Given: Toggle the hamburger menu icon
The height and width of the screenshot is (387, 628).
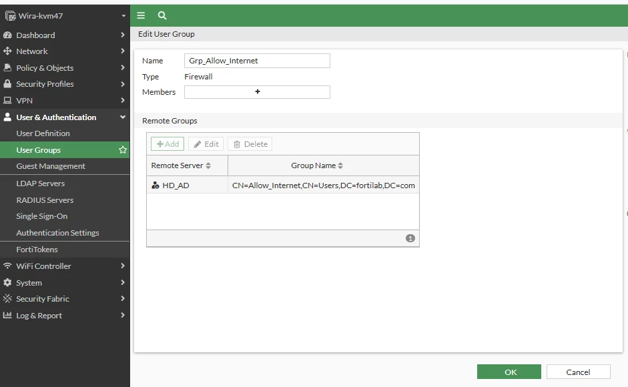Looking at the screenshot, I should point(141,15).
